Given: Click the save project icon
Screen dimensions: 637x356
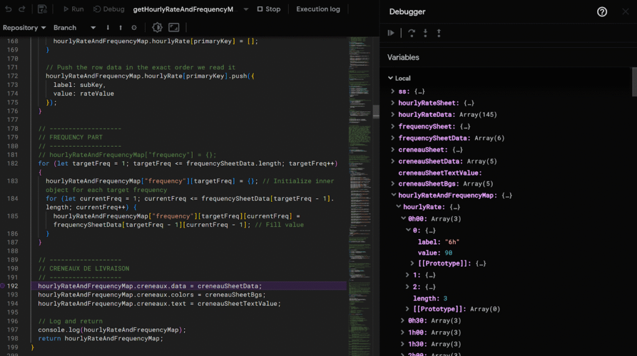Looking at the screenshot, I should [x=42, y=9].
